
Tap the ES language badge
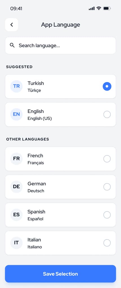16,215
